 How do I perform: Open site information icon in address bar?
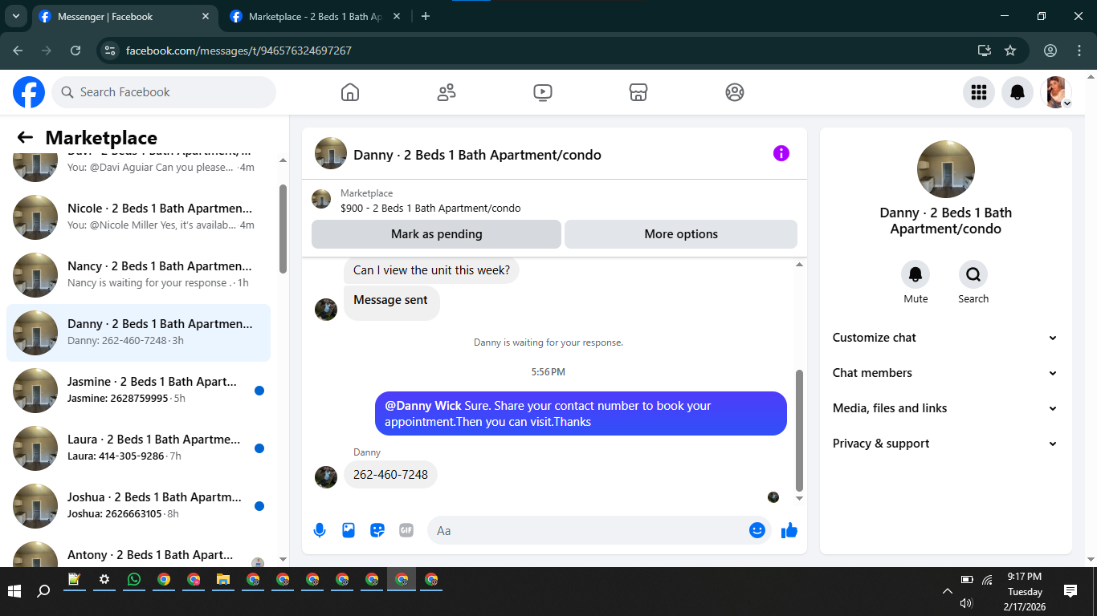coord(111,51)
